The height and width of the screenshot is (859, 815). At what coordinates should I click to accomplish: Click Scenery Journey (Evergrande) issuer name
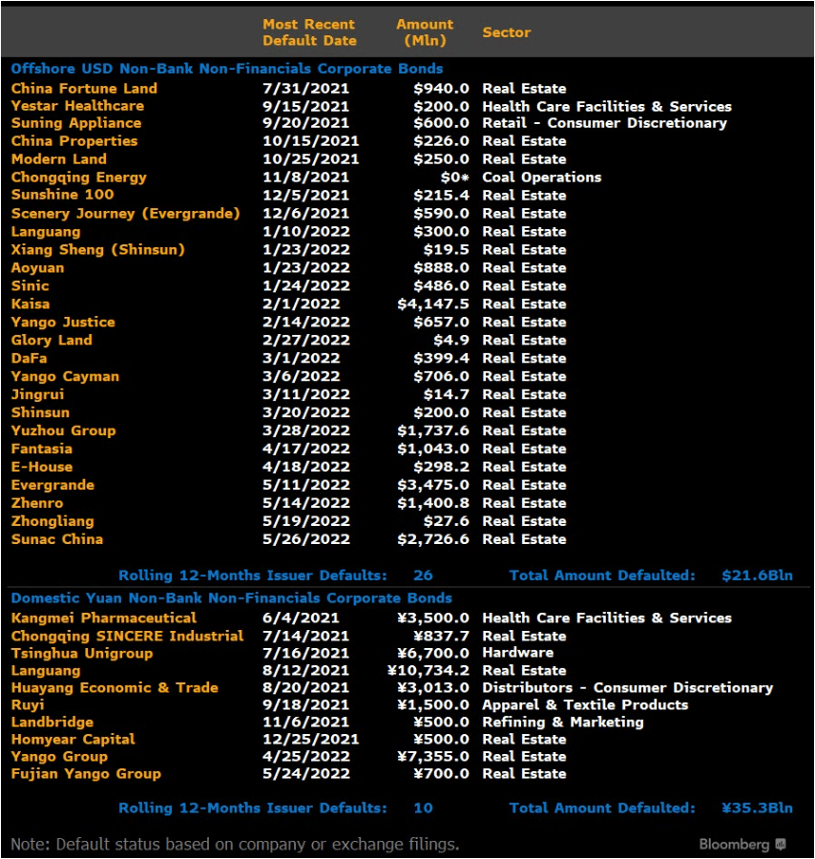click(125, 213)
